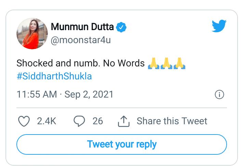Visit the @moonstar4u handle
This screenshot has width=241, height=166.
coord(81,40)
